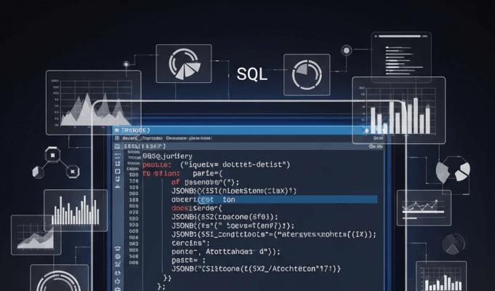Select the SELLI editor tab
Screen dimensions: 495x291
[145, 146]
